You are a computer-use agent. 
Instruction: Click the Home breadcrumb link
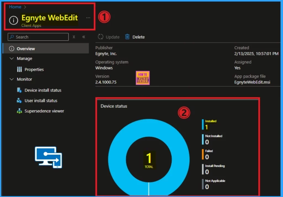[x=15, y=7]
